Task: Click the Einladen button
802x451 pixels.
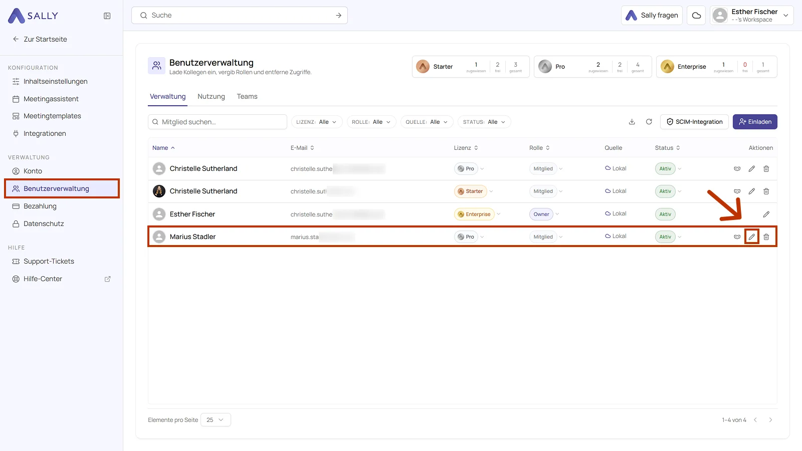Action: [755, 122]
